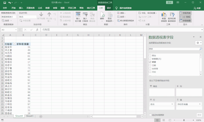Viewport: 204px width, 122px height.
Task: Check the 自然周 field checkbox
Action: tap(150, 68)
